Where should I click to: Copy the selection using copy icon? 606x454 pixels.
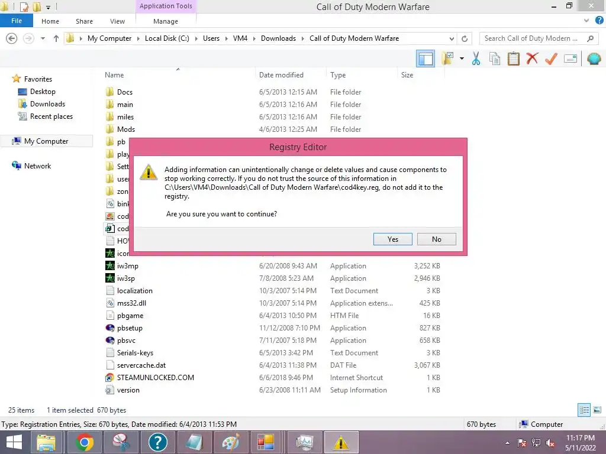pos(495,59)
